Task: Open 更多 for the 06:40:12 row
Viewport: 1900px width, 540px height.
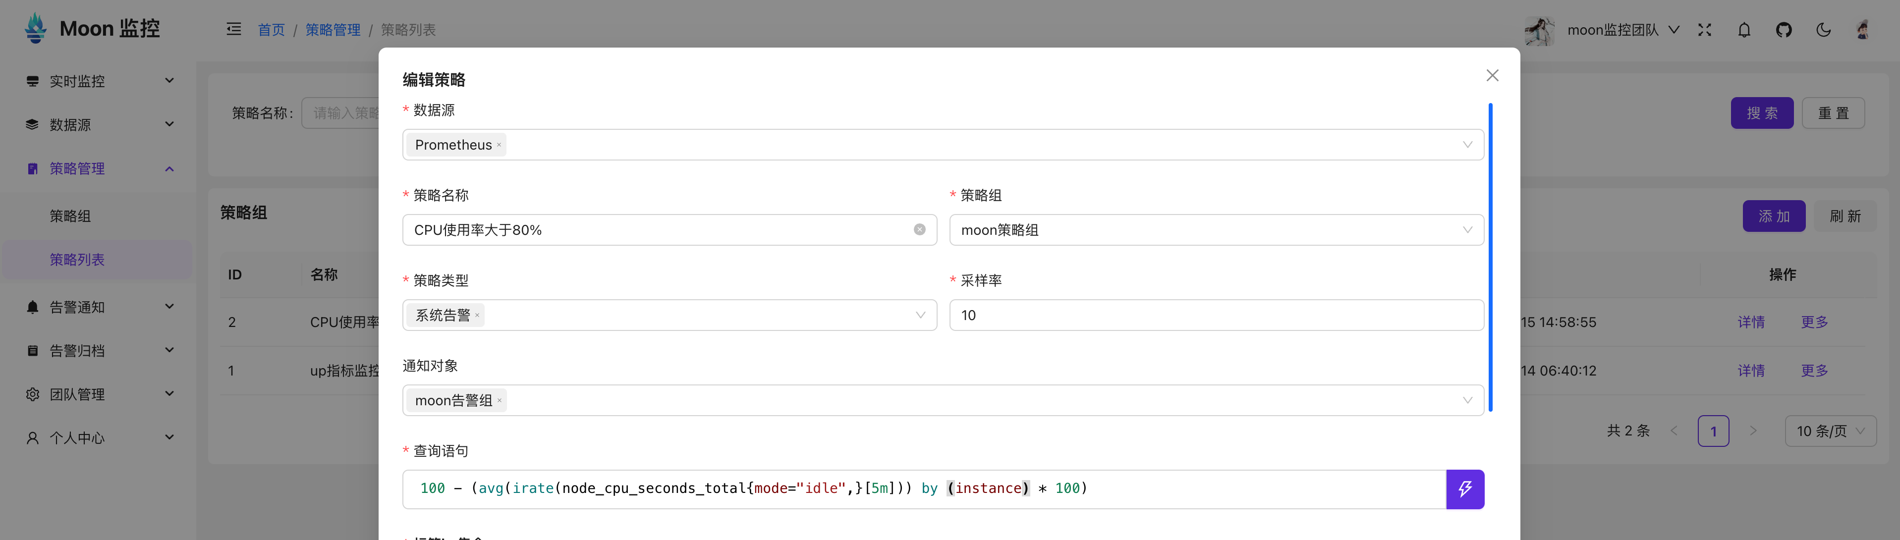Action: click(1814, 371)
